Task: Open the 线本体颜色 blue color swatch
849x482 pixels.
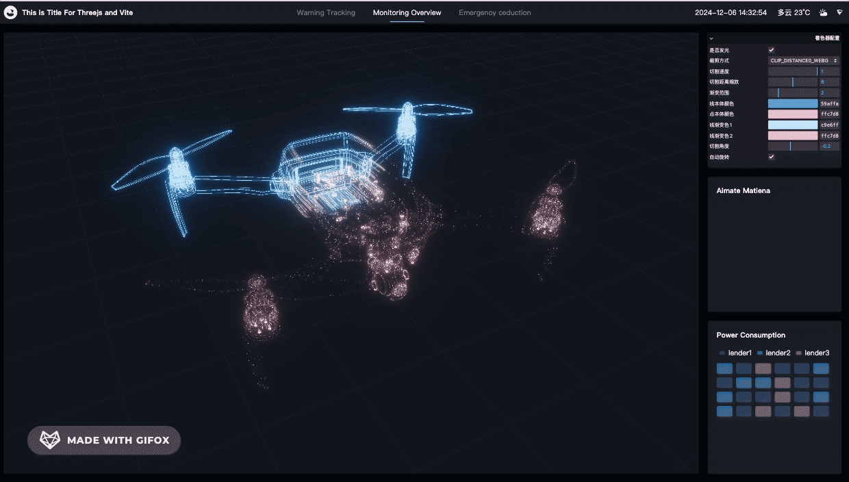Action: [x=793, y=103]
